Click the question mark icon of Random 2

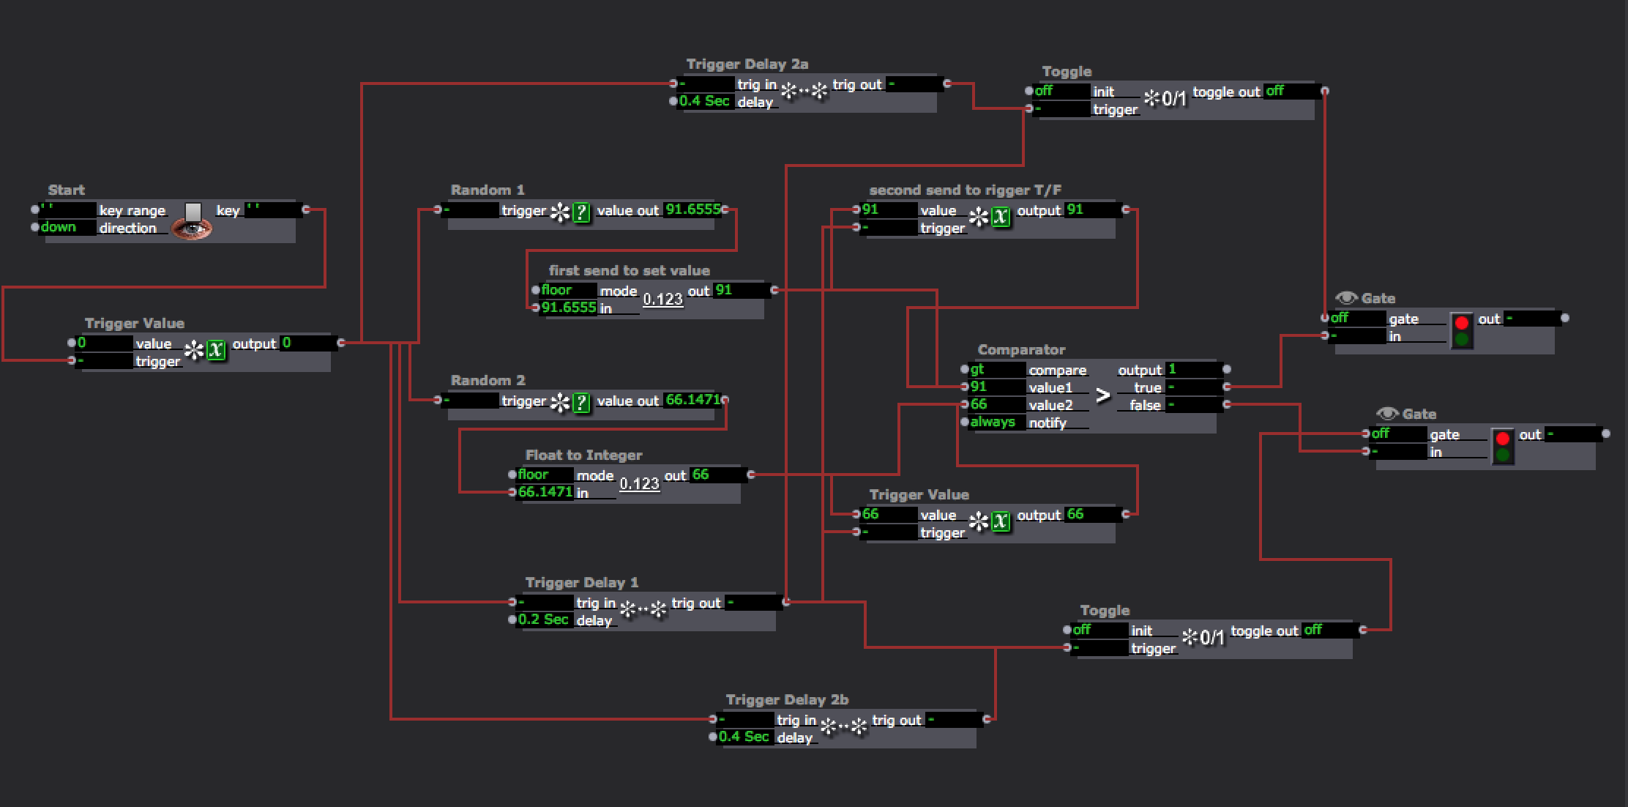581,403
